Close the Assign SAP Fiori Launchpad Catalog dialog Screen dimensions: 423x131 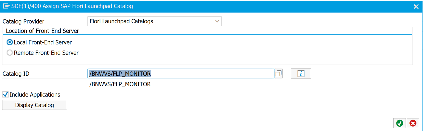(x=416, y=7)
